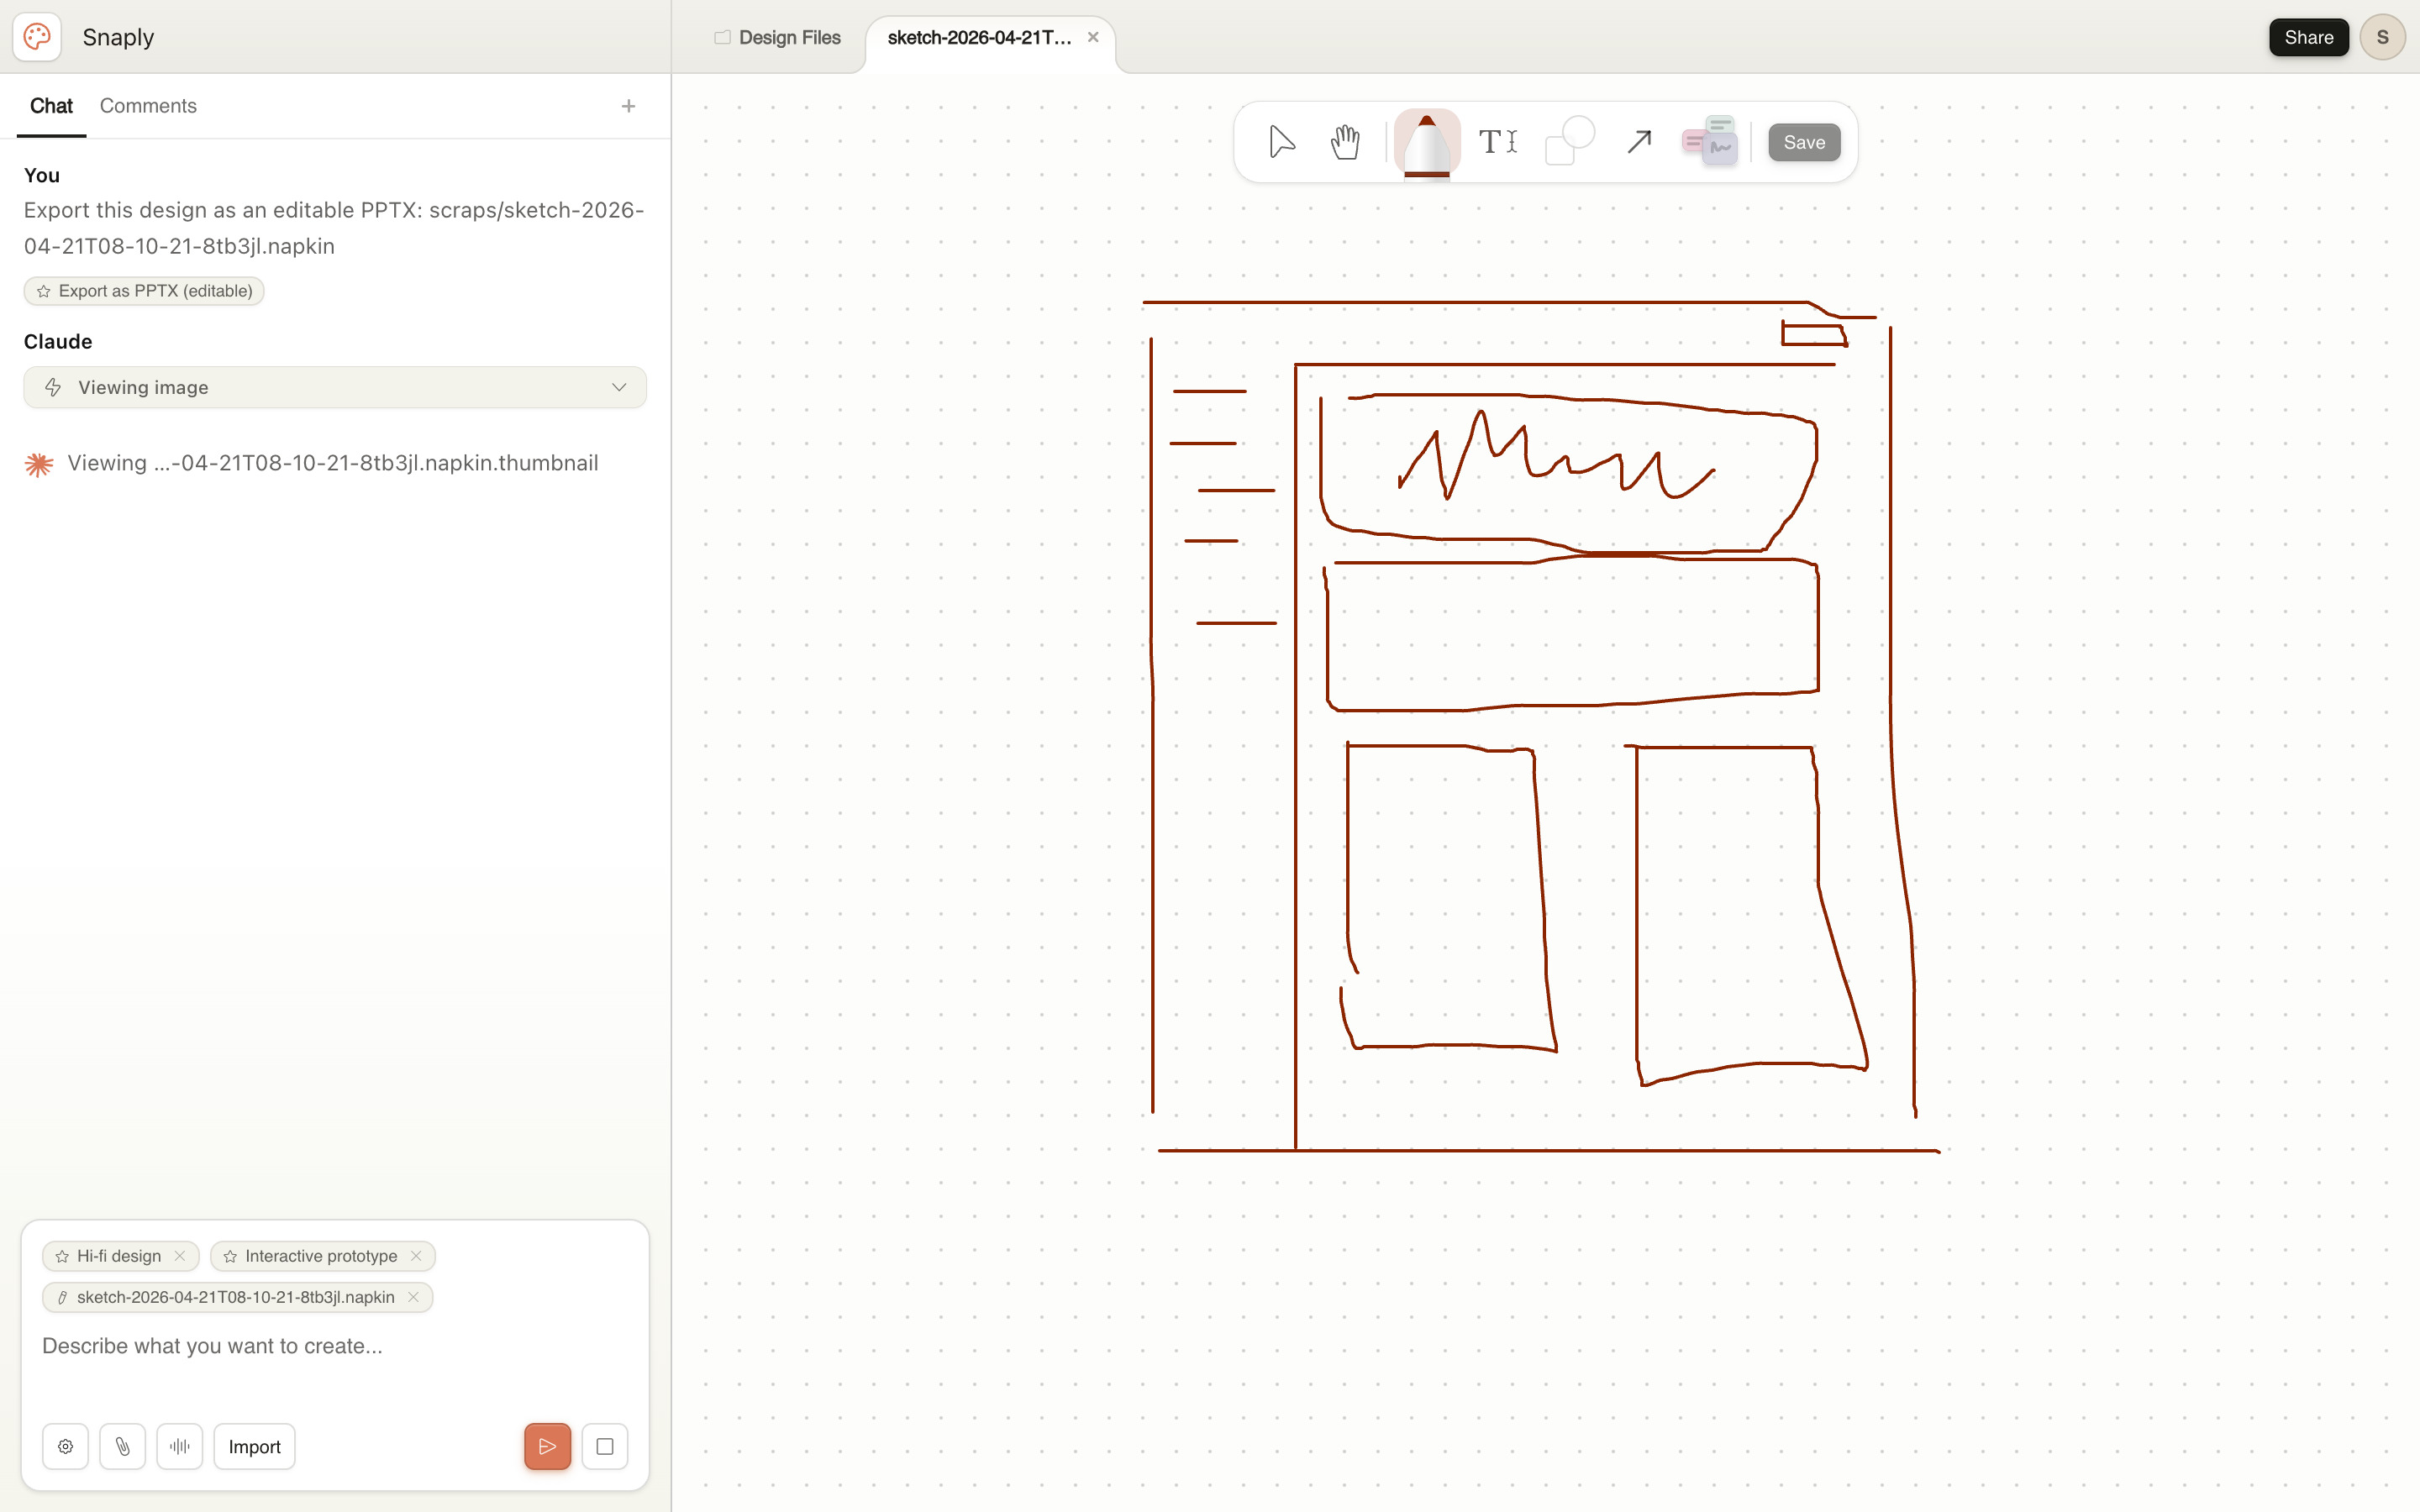Click the stop square button
Image resolution: width=2420 pixels, height=1512 pixels.
[x=604, y=1446]
